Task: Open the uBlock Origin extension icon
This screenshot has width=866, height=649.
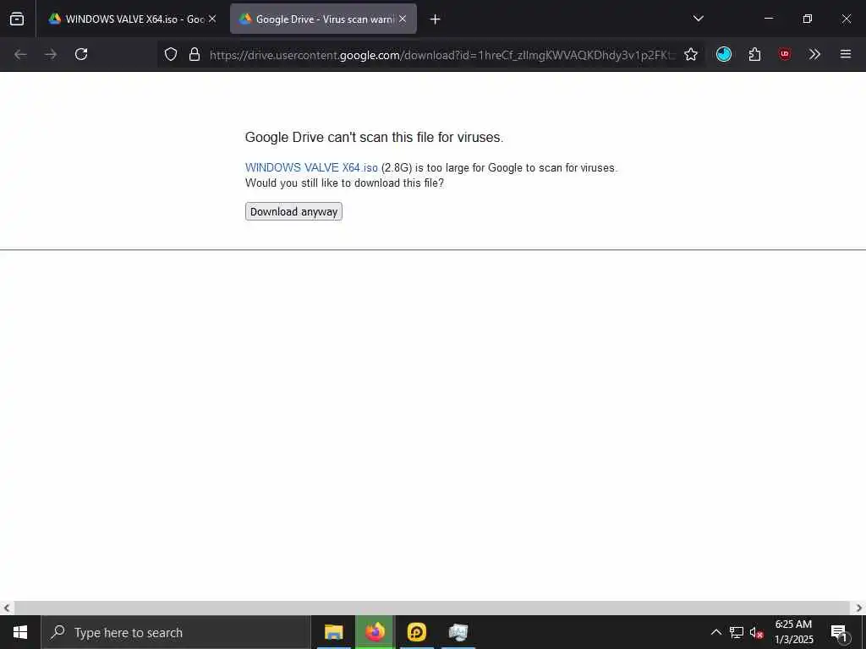Action: click(x=784, y=54)
